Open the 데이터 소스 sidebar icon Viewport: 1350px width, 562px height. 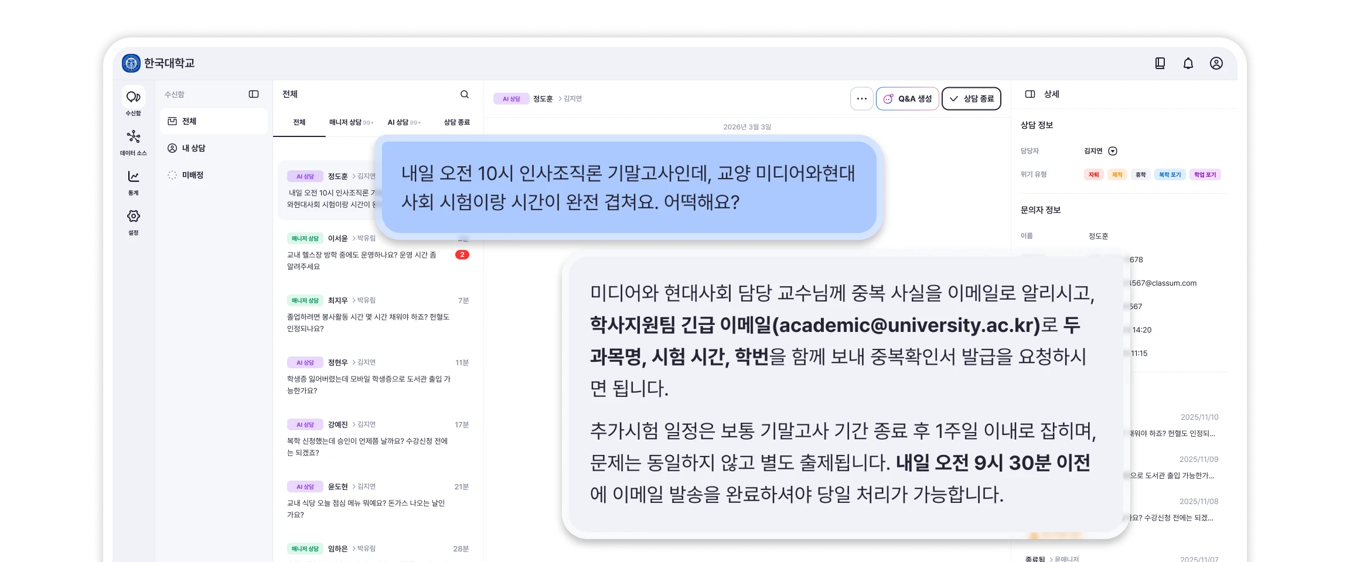coord(134,141)
